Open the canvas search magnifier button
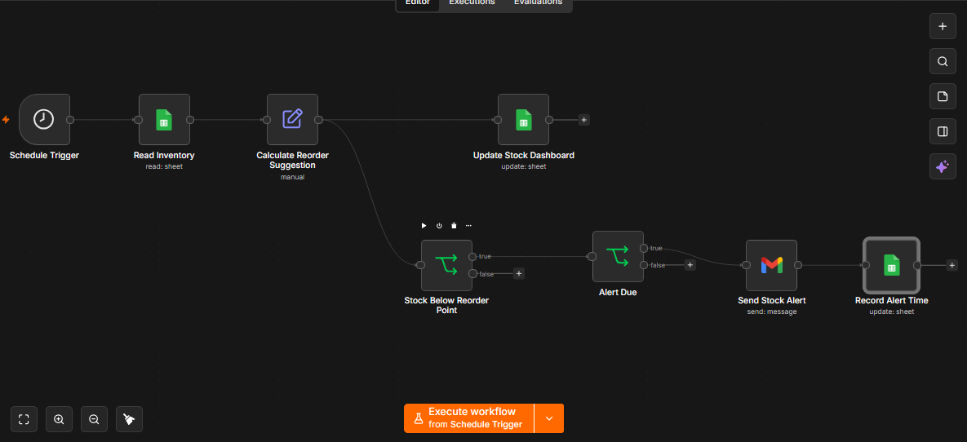The height and width of the screenshot is (442, 967). pos(943,62)
